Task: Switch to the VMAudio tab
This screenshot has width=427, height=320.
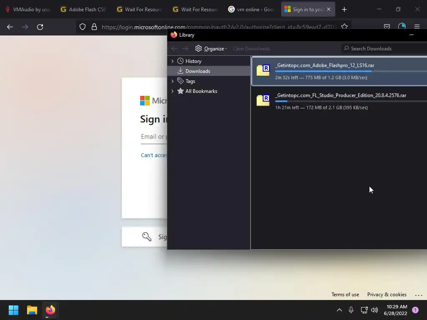Action: [28, 10]
